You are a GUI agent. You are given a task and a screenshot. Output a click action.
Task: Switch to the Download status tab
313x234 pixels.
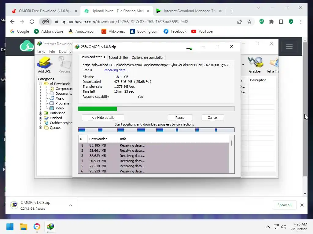(93, 57)
